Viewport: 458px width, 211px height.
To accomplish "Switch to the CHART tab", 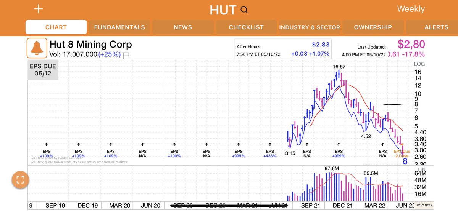I will pyautogui.click(x=56, y=27).
